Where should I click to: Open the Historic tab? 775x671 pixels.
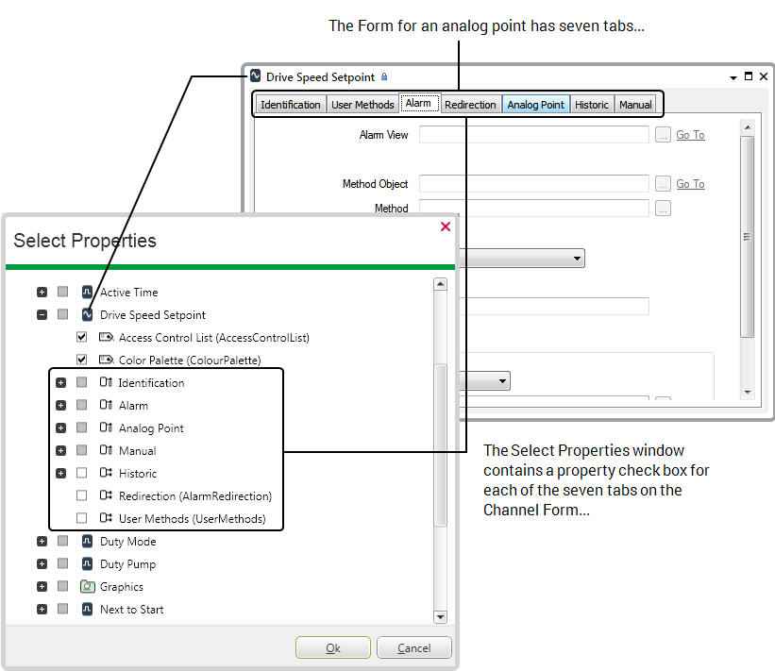592,105
